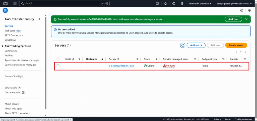257x121 pixels.
Task: Open the hexagon settings icon at top right
Action: tap(249, 10)
